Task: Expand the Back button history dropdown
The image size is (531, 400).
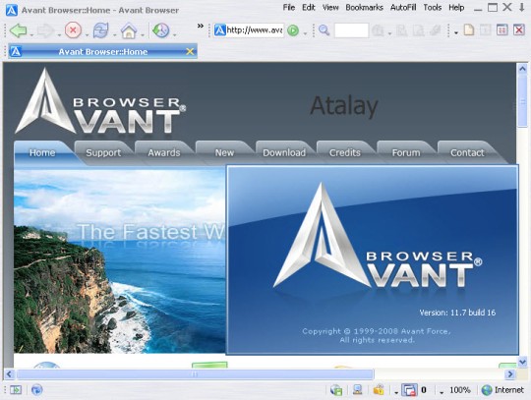Action: point(31,34)
